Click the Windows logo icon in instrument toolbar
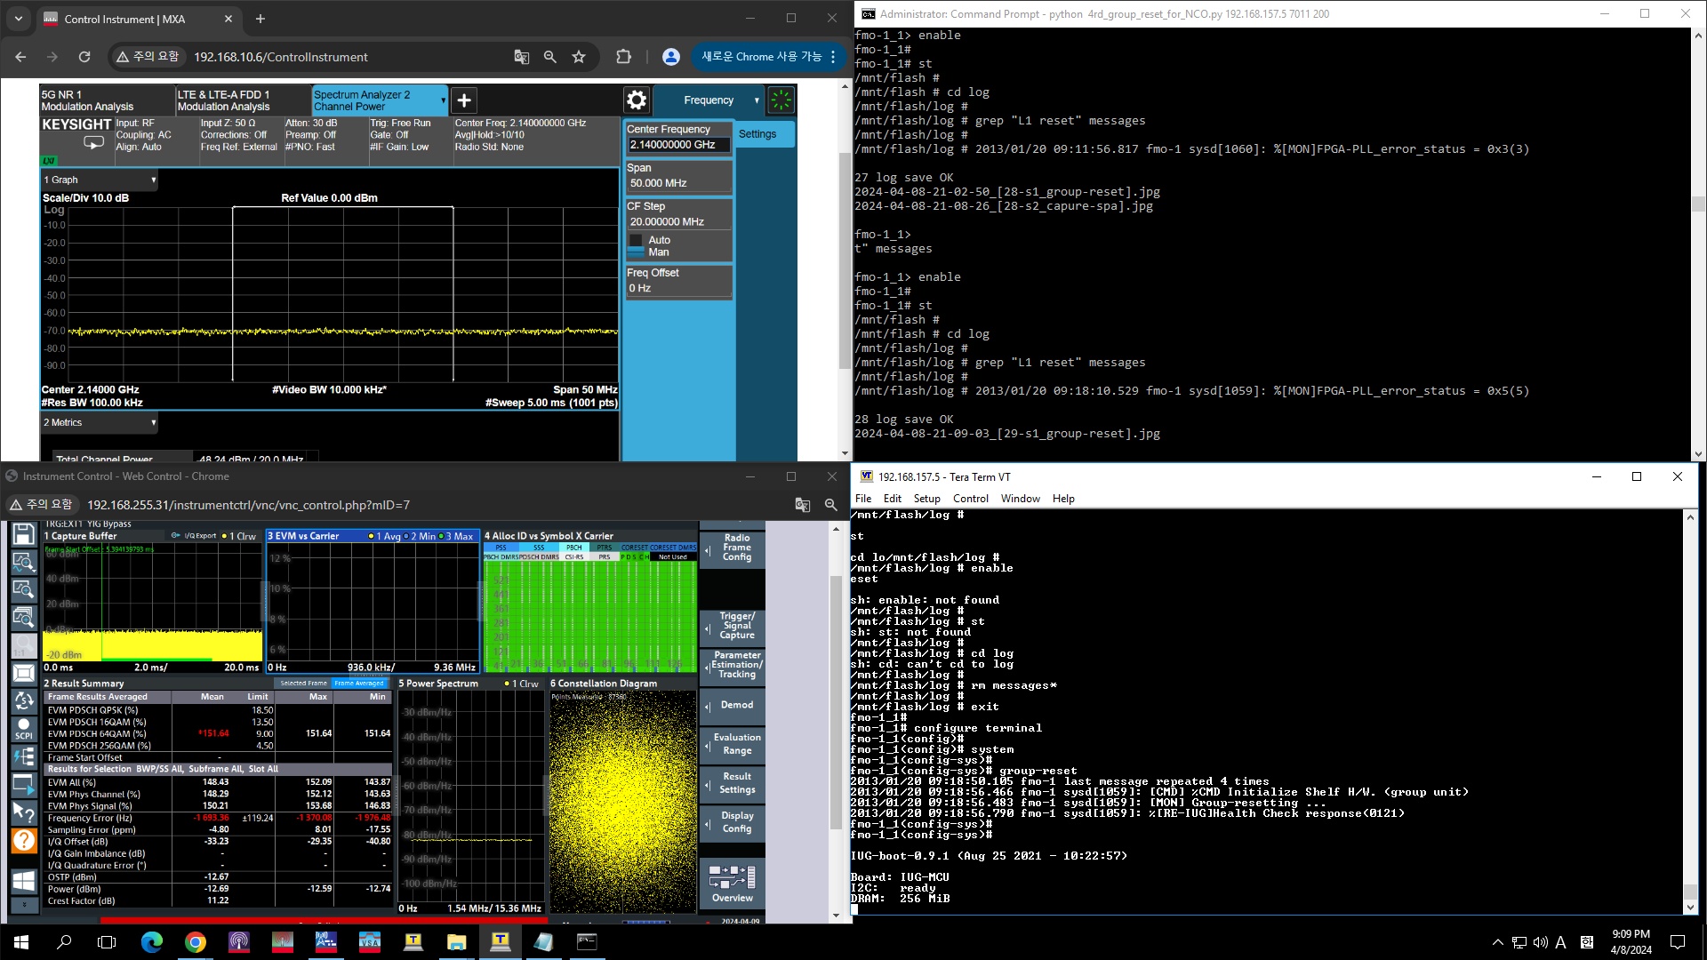Viewport: 1707px width, 960px height. pos(24,881)
